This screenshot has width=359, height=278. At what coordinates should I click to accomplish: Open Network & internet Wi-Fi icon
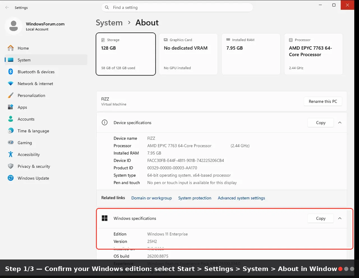coord(11,84)
